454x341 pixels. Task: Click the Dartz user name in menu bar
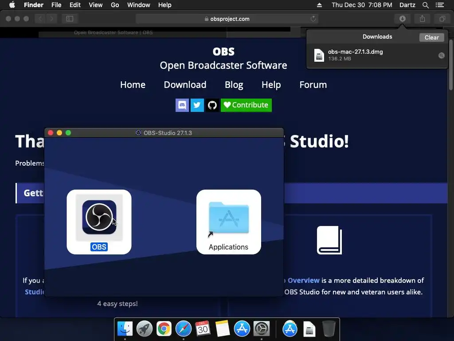(x=407, y=5)
